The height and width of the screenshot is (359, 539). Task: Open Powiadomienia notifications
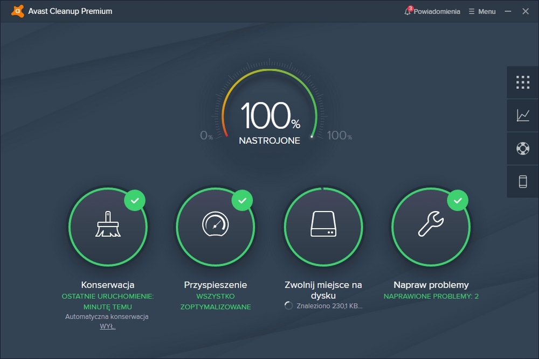click(x=437, y=11)
